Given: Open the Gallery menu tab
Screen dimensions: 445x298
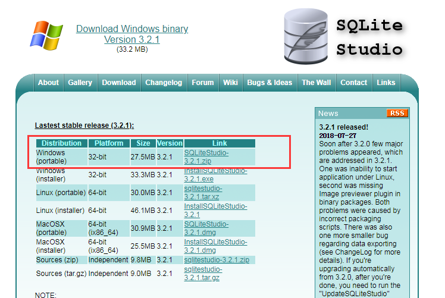Looking at the screenshot, I should 80,83.
